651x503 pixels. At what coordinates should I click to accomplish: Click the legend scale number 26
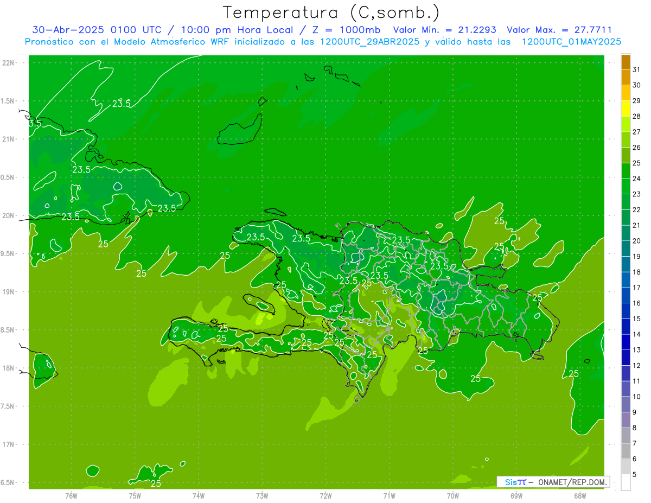(637, 147)
